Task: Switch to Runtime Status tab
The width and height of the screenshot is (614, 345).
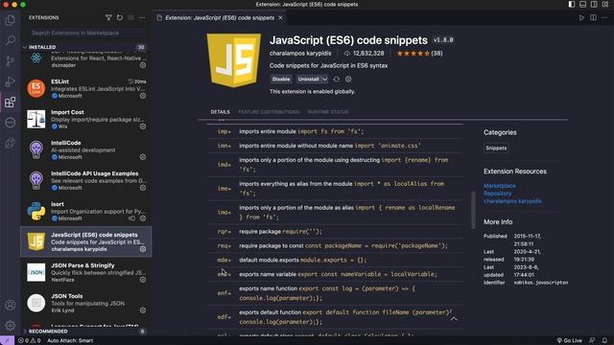Action: [x=328, y=112]
